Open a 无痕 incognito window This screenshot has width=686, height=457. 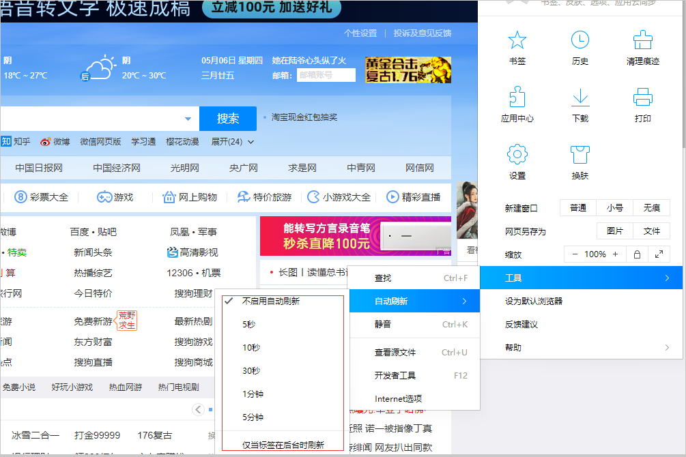tap(651, 208)
